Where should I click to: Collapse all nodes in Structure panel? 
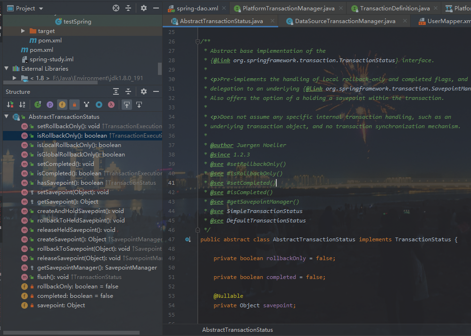(128, 91)
